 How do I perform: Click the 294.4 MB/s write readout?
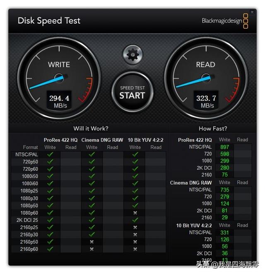59,101
